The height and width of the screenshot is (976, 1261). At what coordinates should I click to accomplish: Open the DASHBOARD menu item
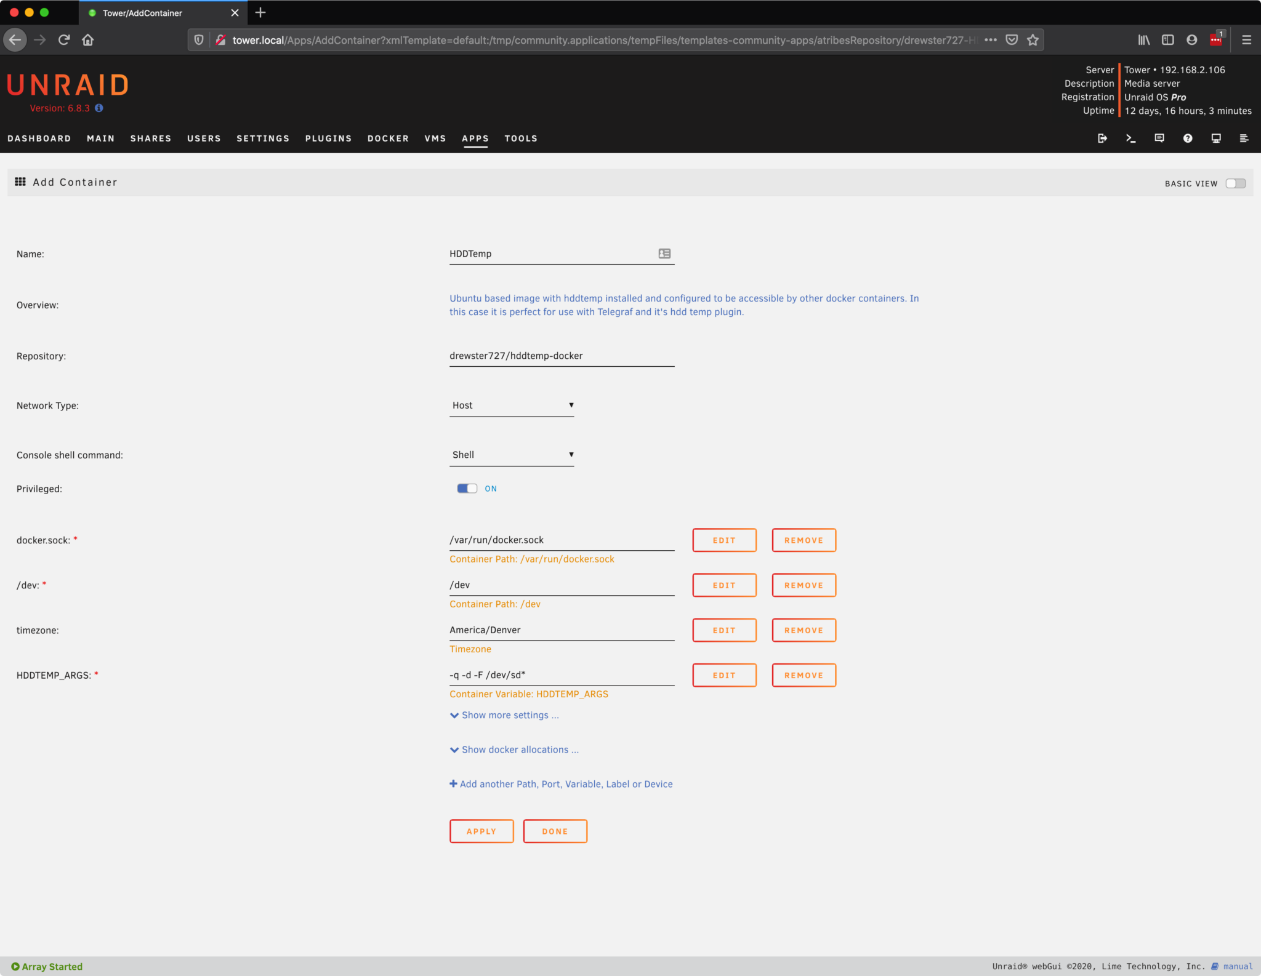[39, 138]
